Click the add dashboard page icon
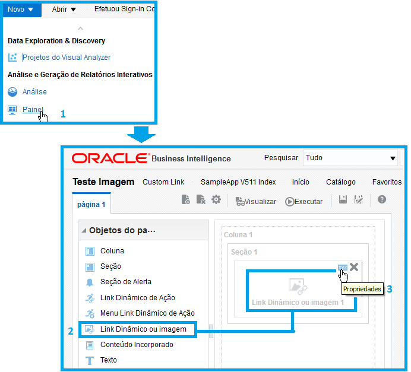 coord(185,199)
